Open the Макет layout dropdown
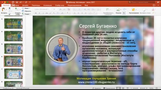The width and height of the screenshot is (161, 90). point(26,8)
